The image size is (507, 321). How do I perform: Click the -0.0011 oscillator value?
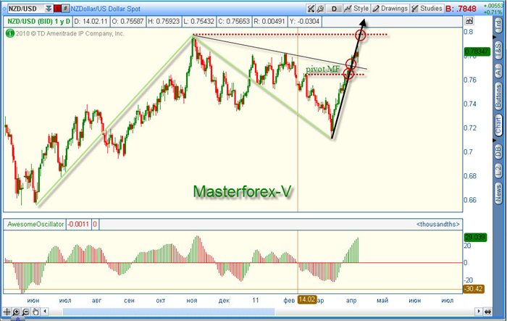pos(78,224)
